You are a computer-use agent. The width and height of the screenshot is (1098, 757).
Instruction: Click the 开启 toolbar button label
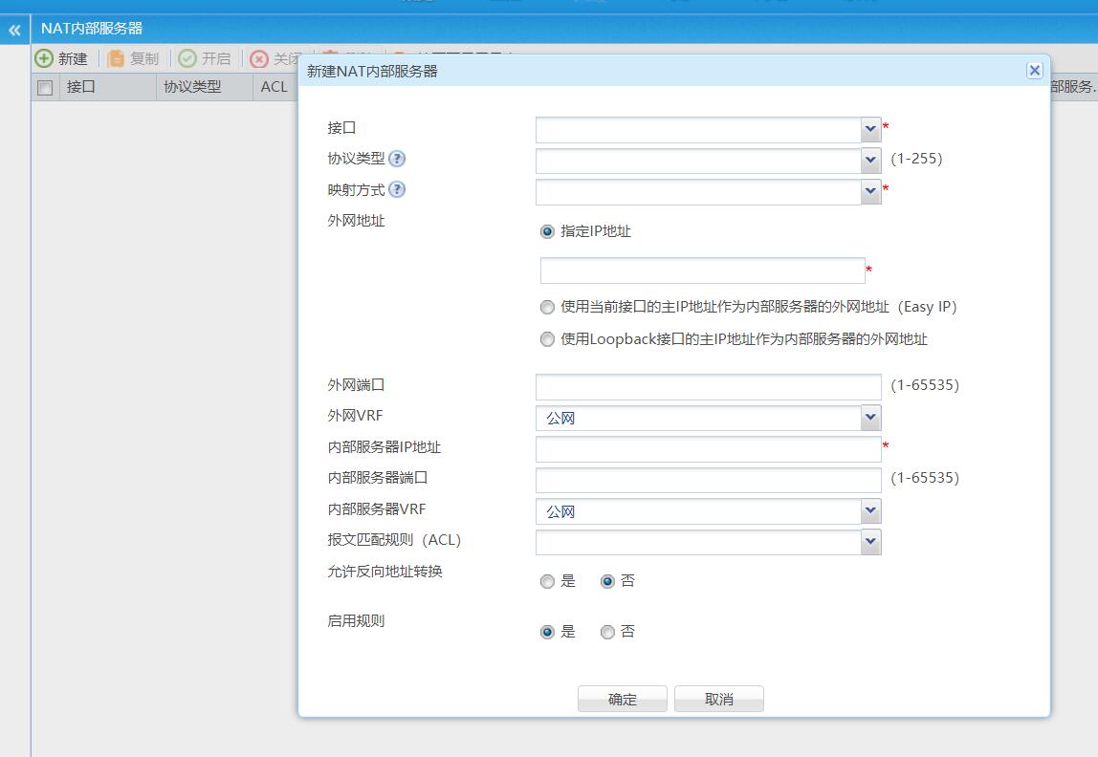click(216, 58)
